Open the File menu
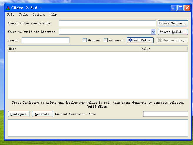This screenshot has height=145, width=193. 11,14
